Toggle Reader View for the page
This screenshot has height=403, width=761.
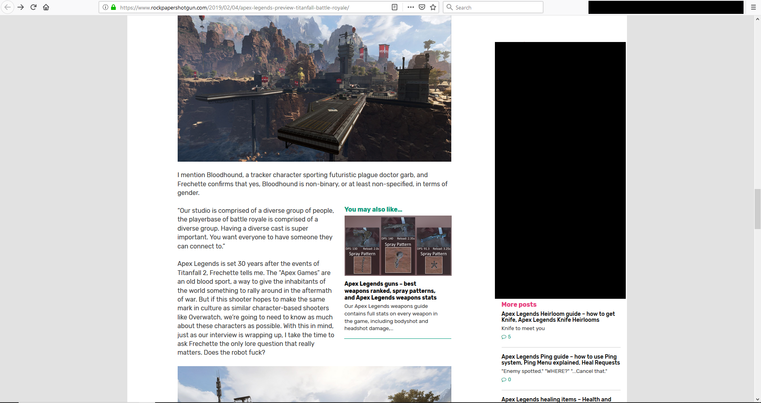click(394, 7)
